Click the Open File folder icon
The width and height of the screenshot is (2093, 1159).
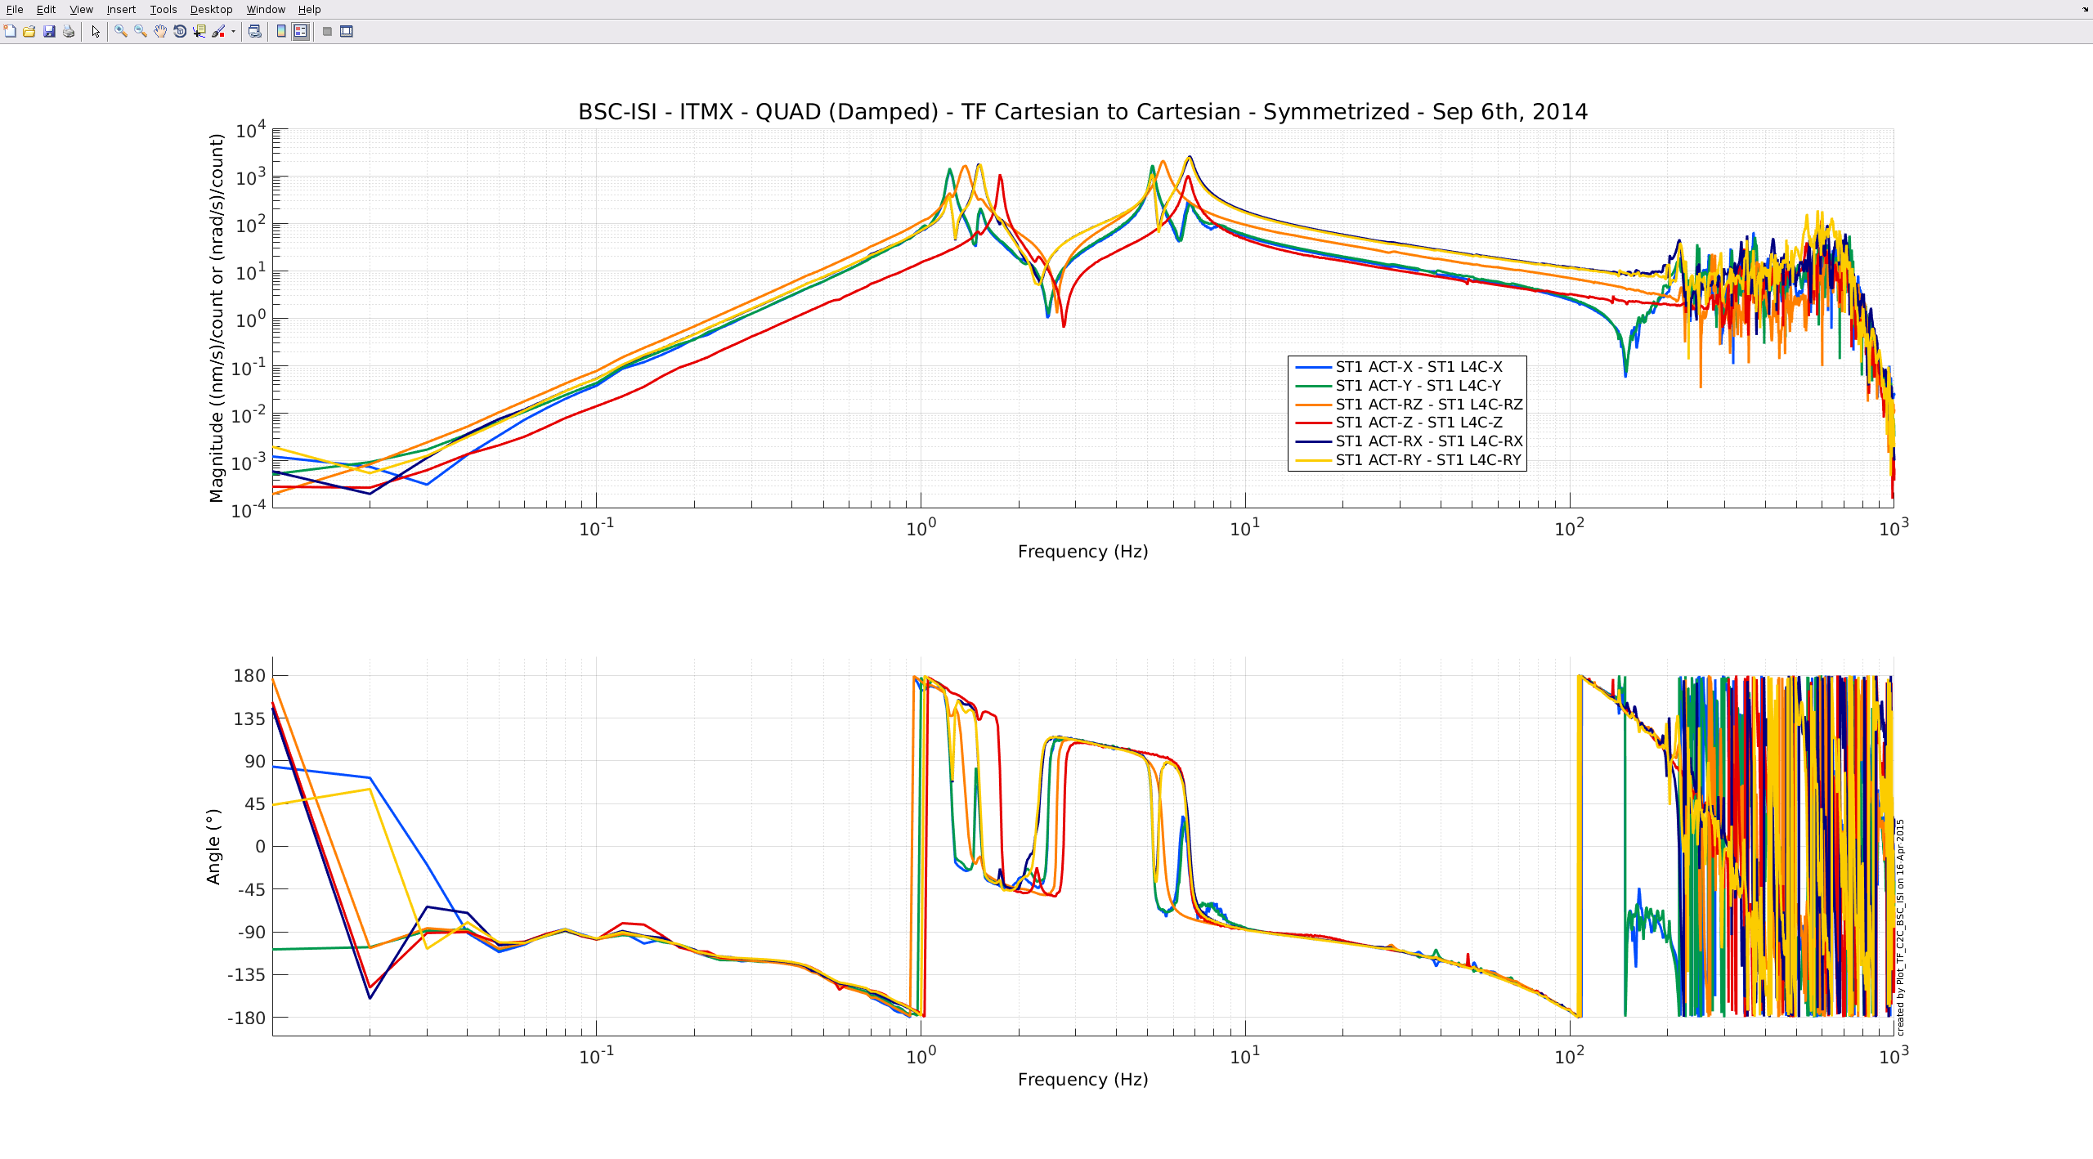pyautogui.click(x=29, y=31)
